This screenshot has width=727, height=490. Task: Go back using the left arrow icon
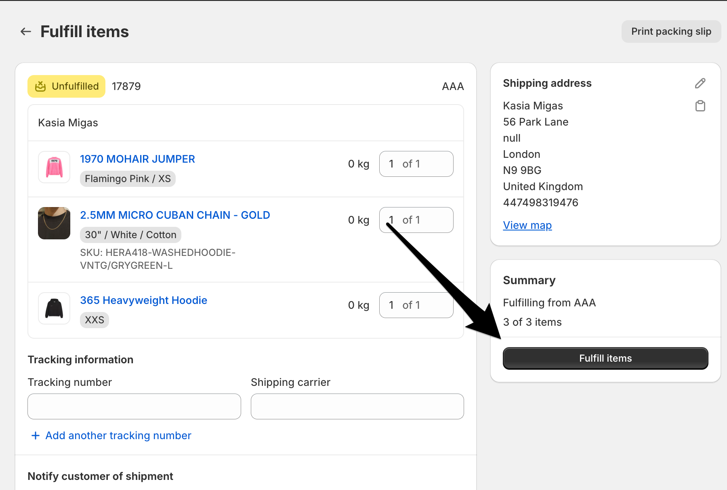[x=26, y=31]
